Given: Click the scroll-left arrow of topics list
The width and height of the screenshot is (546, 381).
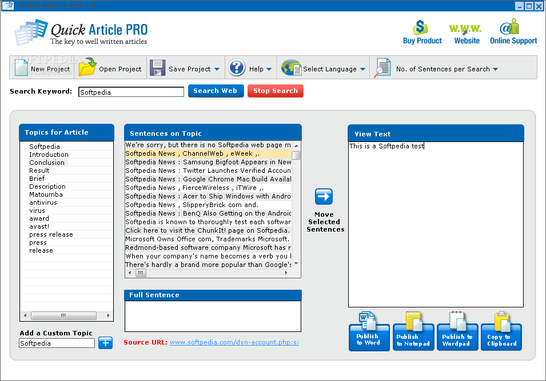Looking at the screenshot, I should (x=25, y=316).
